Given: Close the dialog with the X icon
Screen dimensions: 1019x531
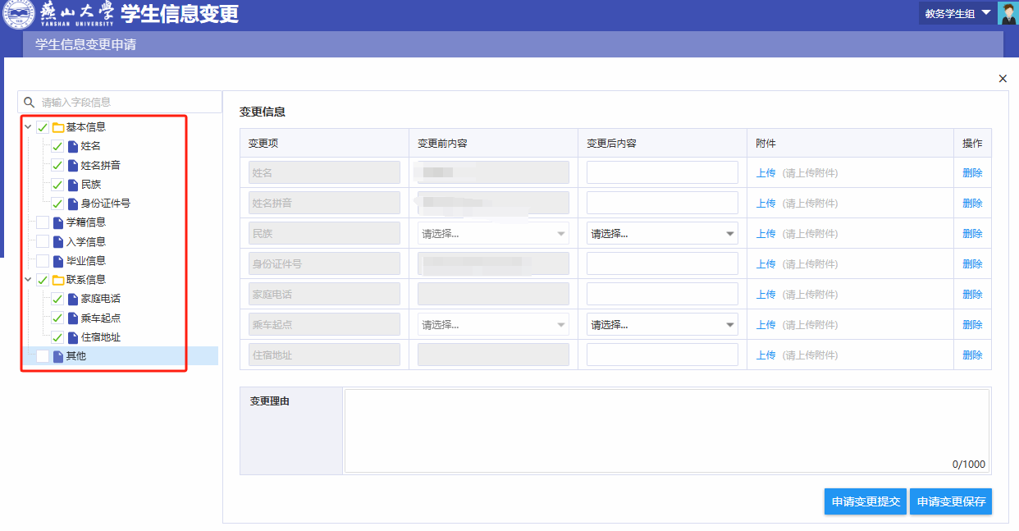Looking at the screenshot, I should pyautogui.click(x=1003, y=79).
